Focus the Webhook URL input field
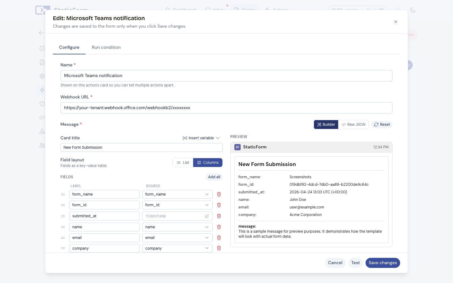 click(226, 108)
